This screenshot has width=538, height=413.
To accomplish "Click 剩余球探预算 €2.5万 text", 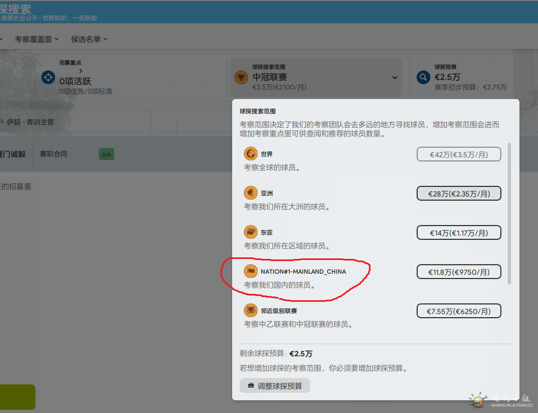I will point(276,353).
